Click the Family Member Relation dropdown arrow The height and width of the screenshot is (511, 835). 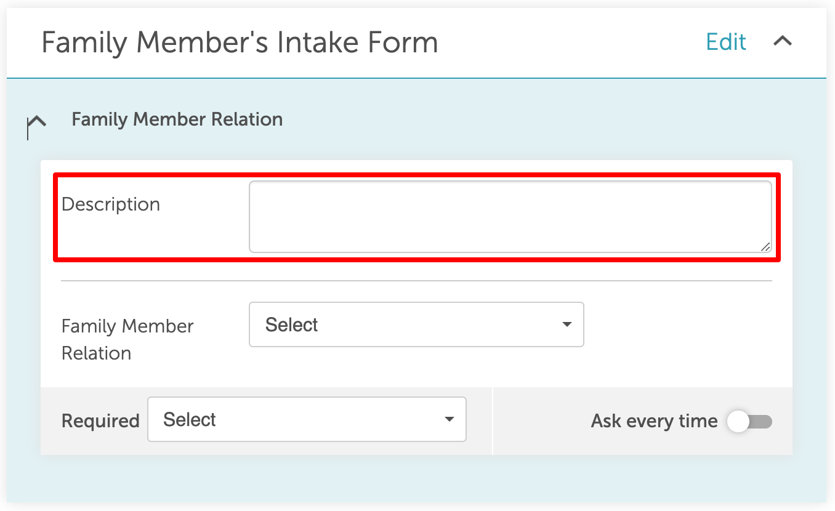pos(567,324)
